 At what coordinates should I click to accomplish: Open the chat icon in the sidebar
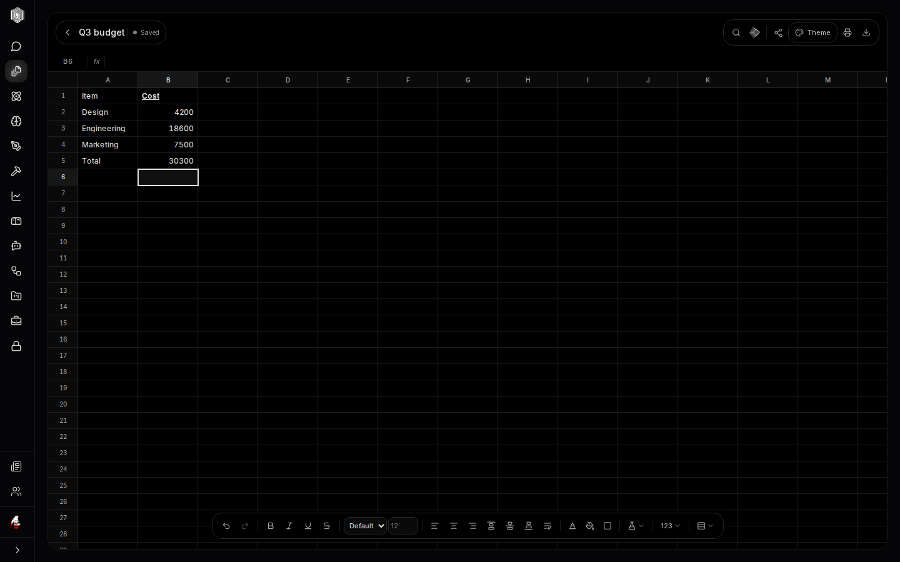pyautogui.click(x=17, y=47)
